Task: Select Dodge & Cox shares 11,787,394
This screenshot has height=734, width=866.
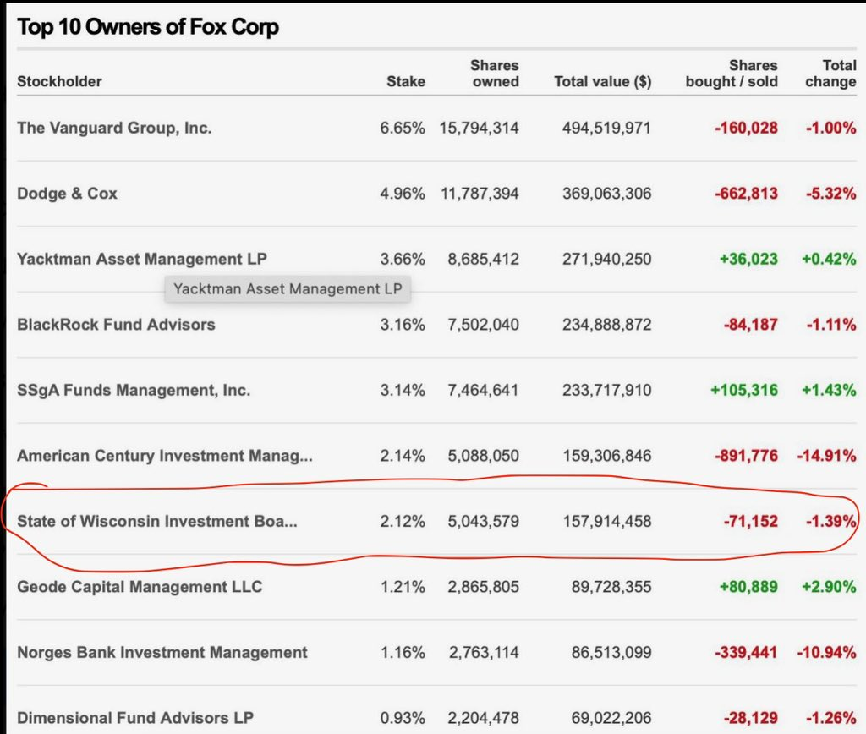Action: [480, 194]
